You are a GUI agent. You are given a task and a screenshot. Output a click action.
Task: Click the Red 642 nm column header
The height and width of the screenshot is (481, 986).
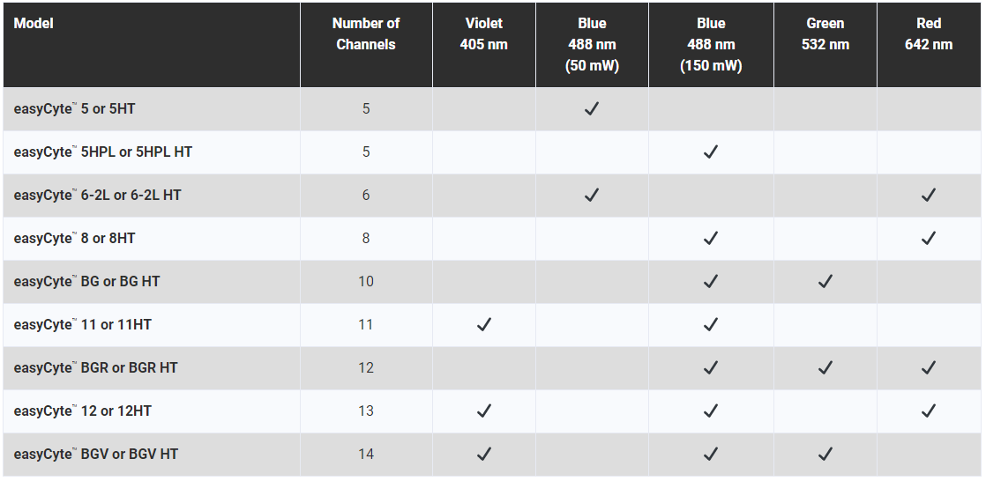pyautogui.click(x=928, y=33)
